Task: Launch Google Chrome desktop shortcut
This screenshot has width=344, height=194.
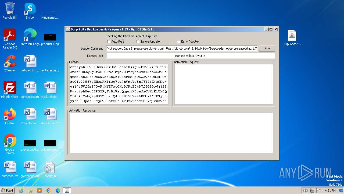Action: coord(10,144)
